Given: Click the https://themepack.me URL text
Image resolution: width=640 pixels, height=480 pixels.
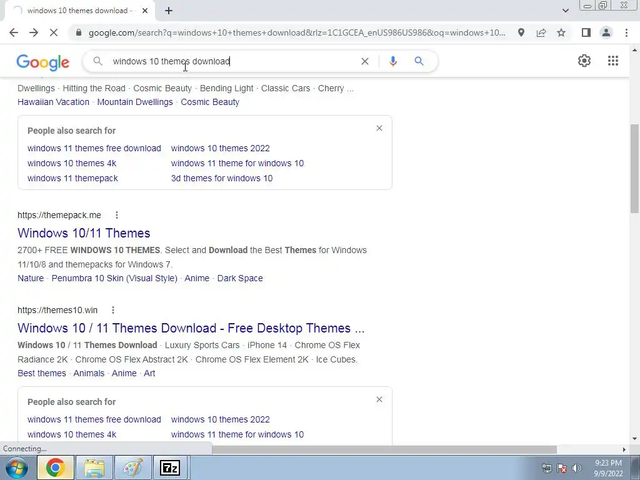Looking at the screenshot, I should coord(59,215).
